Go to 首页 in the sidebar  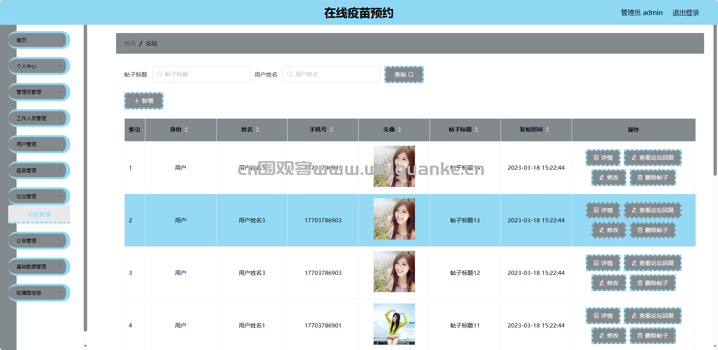point(39,40)
